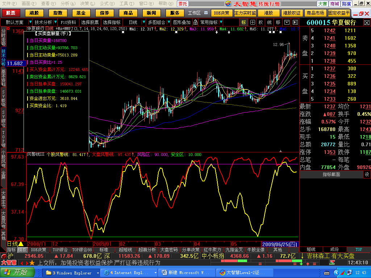
Task: Click 图形叠加 in the toolbar
Action: (x=182, y=22)
